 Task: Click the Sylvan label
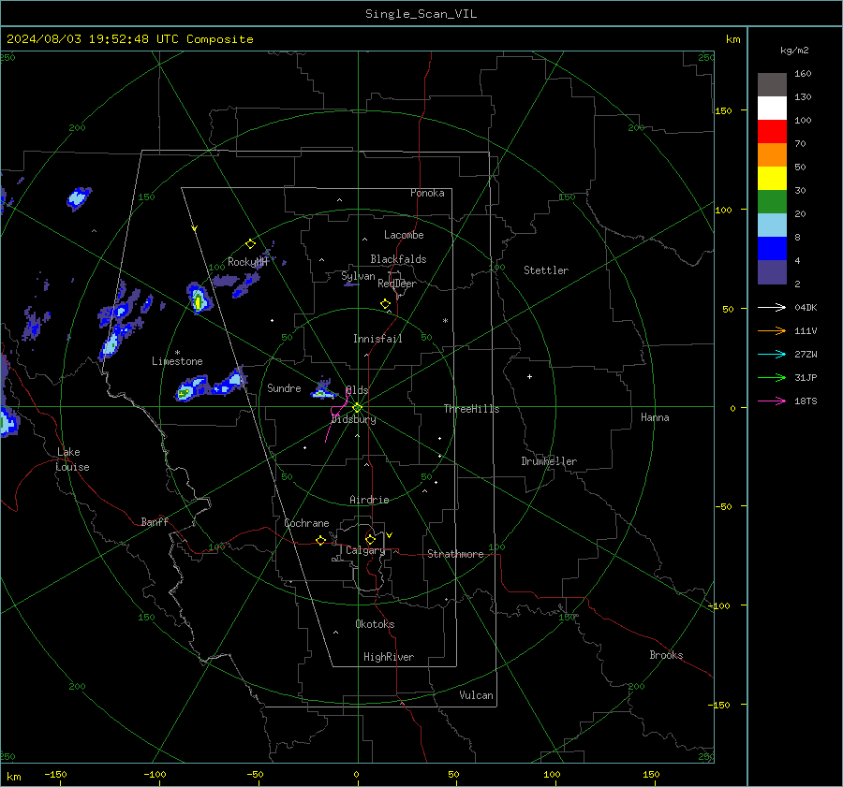pos(358,276)
